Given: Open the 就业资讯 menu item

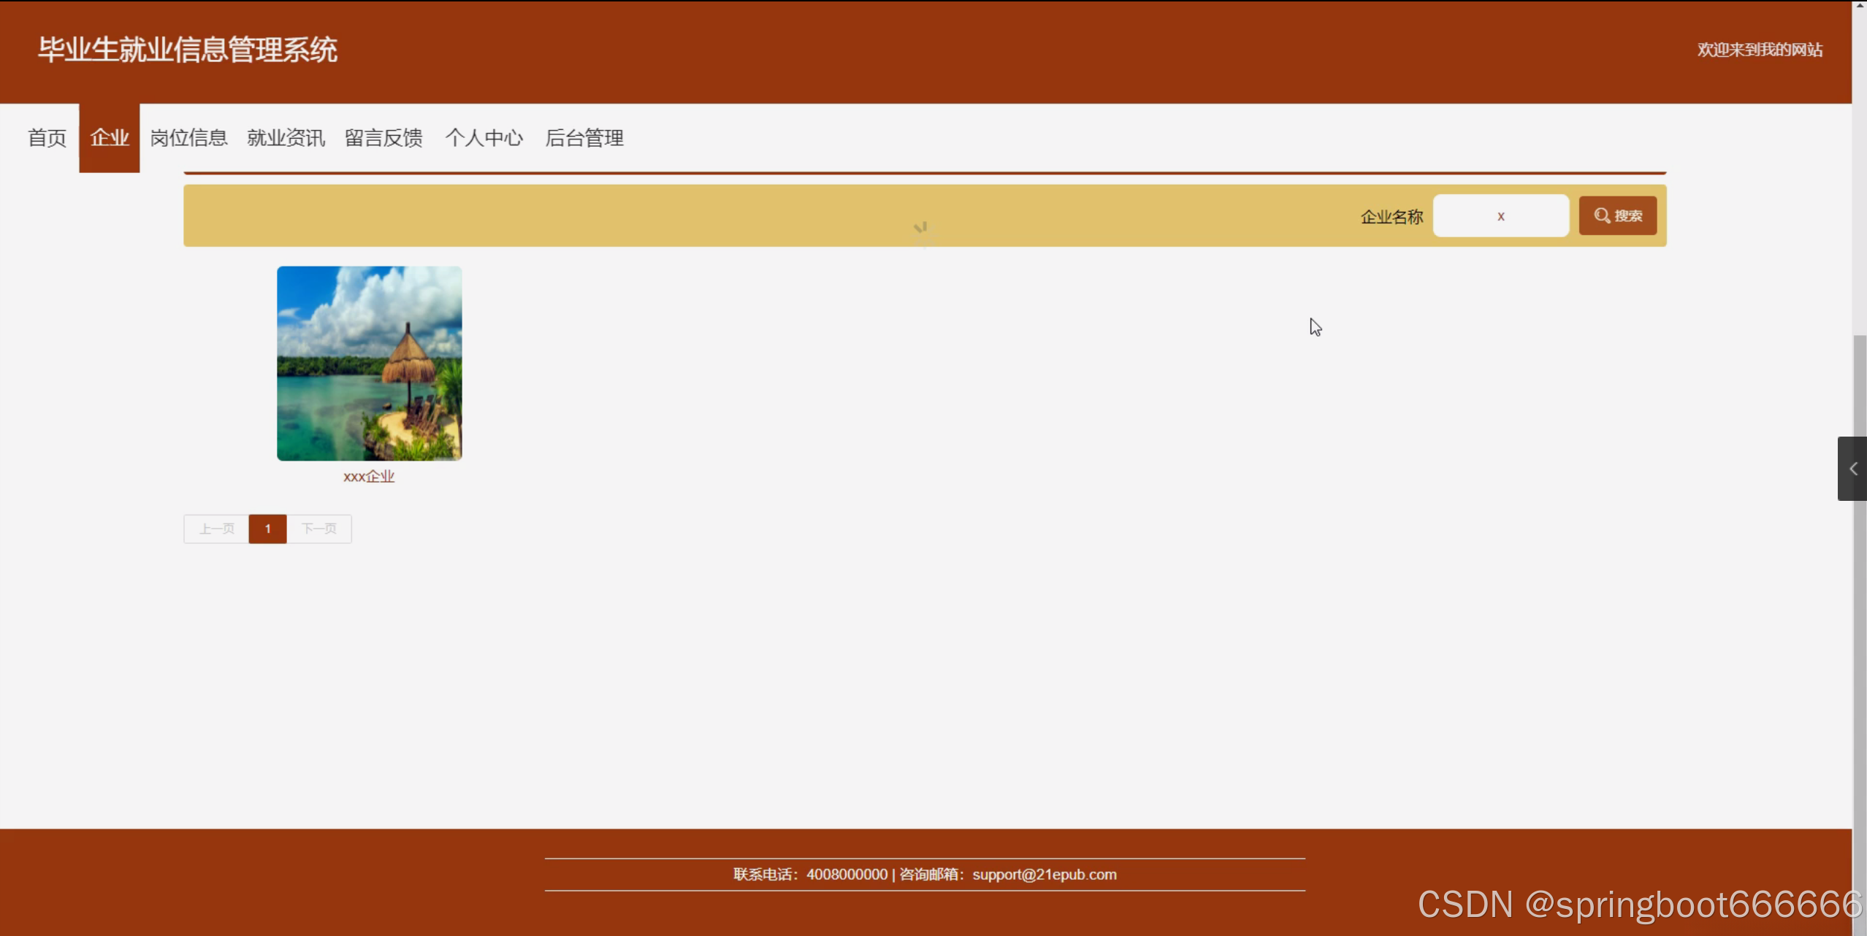Looking at the screenshot, I should pos(286,138).
